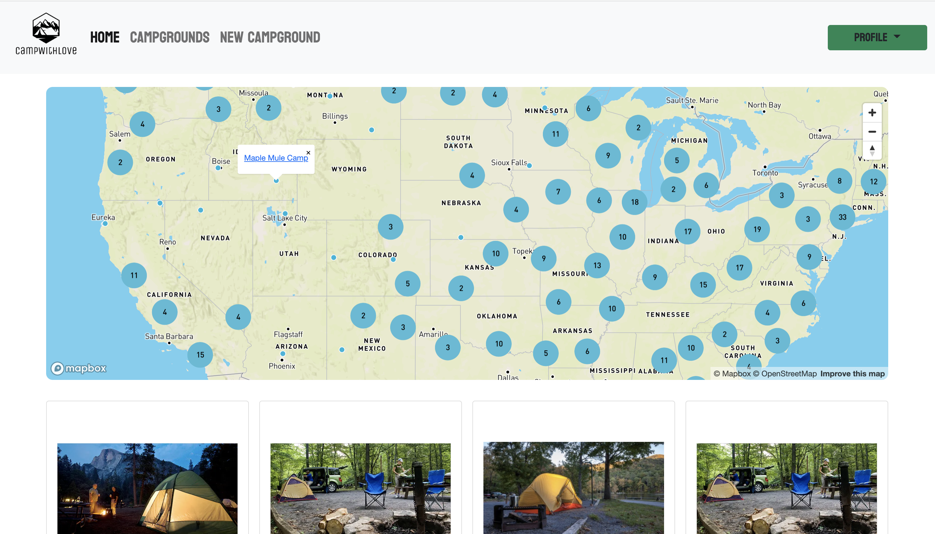Screen dimensions: 935x534
Task: Expand the 19 cluster east of Ohio
Action: pyautogui.click(x=757, y=229)
